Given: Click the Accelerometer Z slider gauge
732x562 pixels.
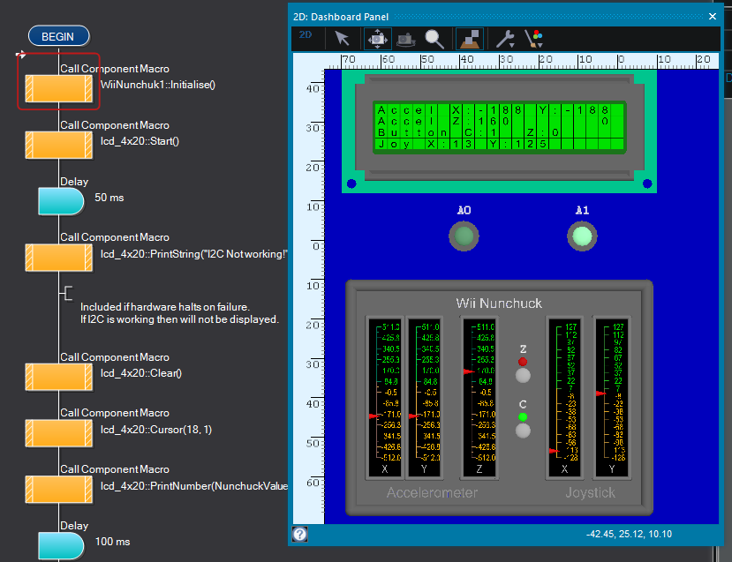Looking at the screenshot, I should 479,398.
